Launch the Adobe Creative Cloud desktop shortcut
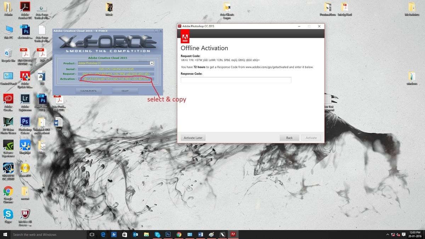The width and height of the screenshot is (425, 239). coord(8,103)
